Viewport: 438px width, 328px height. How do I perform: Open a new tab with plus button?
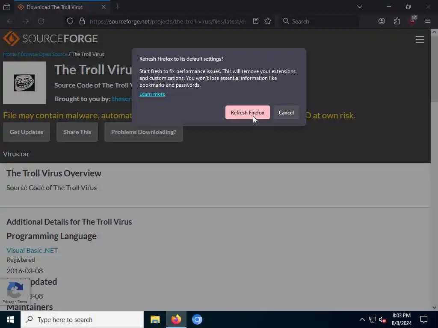coord(117,7)
